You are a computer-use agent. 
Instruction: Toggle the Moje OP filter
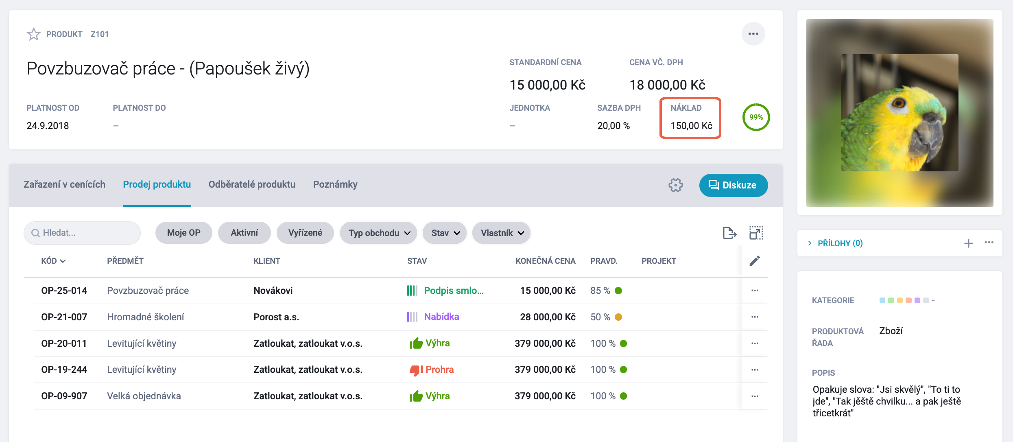click(183, 233)
